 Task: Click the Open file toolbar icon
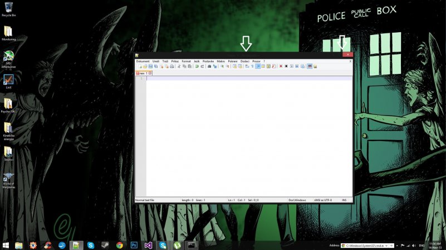(x=145, y=67)
